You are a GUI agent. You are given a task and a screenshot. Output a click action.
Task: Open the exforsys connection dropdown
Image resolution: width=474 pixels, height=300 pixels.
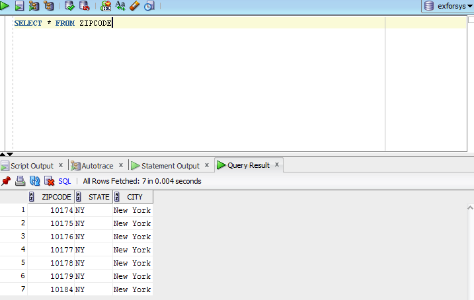[448, 6]
